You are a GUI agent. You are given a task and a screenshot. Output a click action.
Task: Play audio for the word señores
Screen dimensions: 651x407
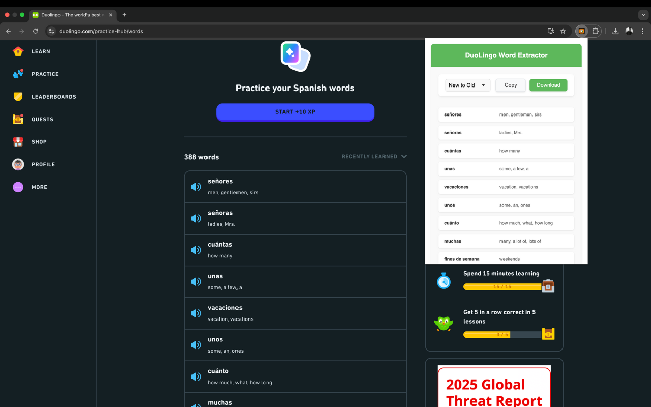tap(196, 187)
